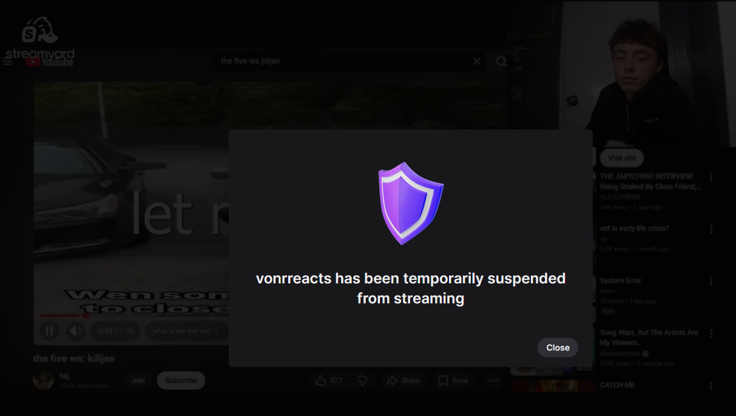
Task: Clear the search box text
Action: [x=477, y=61]
